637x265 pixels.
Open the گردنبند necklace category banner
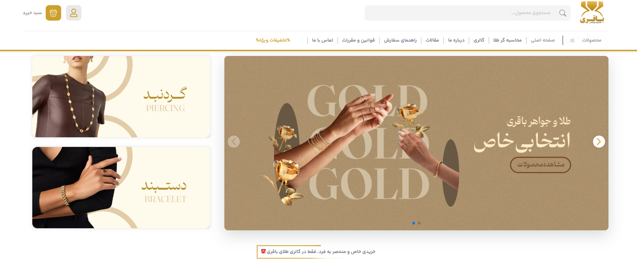tap(121, 96)
